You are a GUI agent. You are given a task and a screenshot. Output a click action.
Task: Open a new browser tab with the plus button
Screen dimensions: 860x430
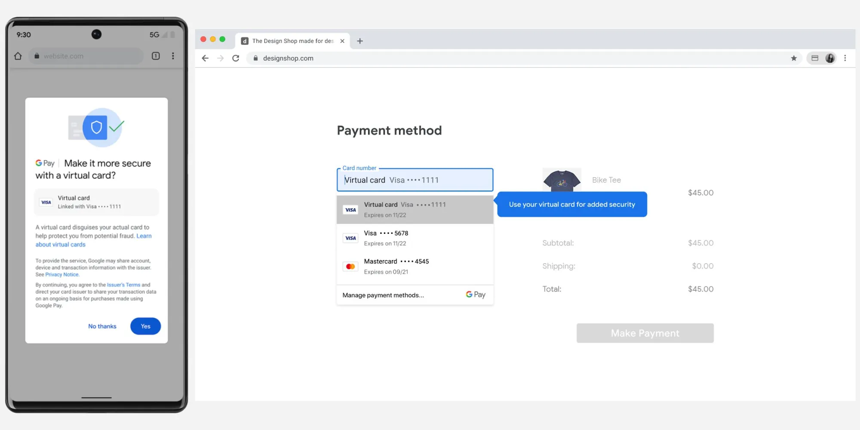pyautogui.click(x=360, y=40)
